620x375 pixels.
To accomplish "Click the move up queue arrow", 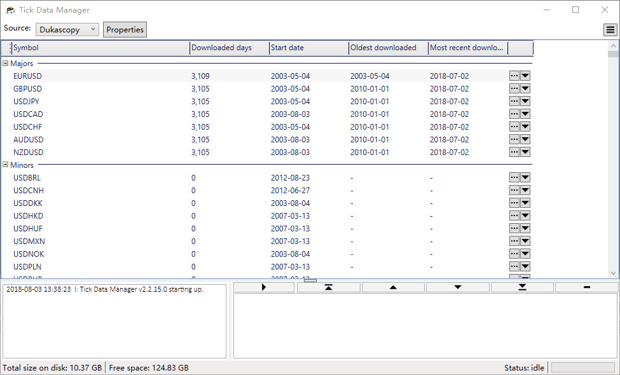I will click(392, 287).
